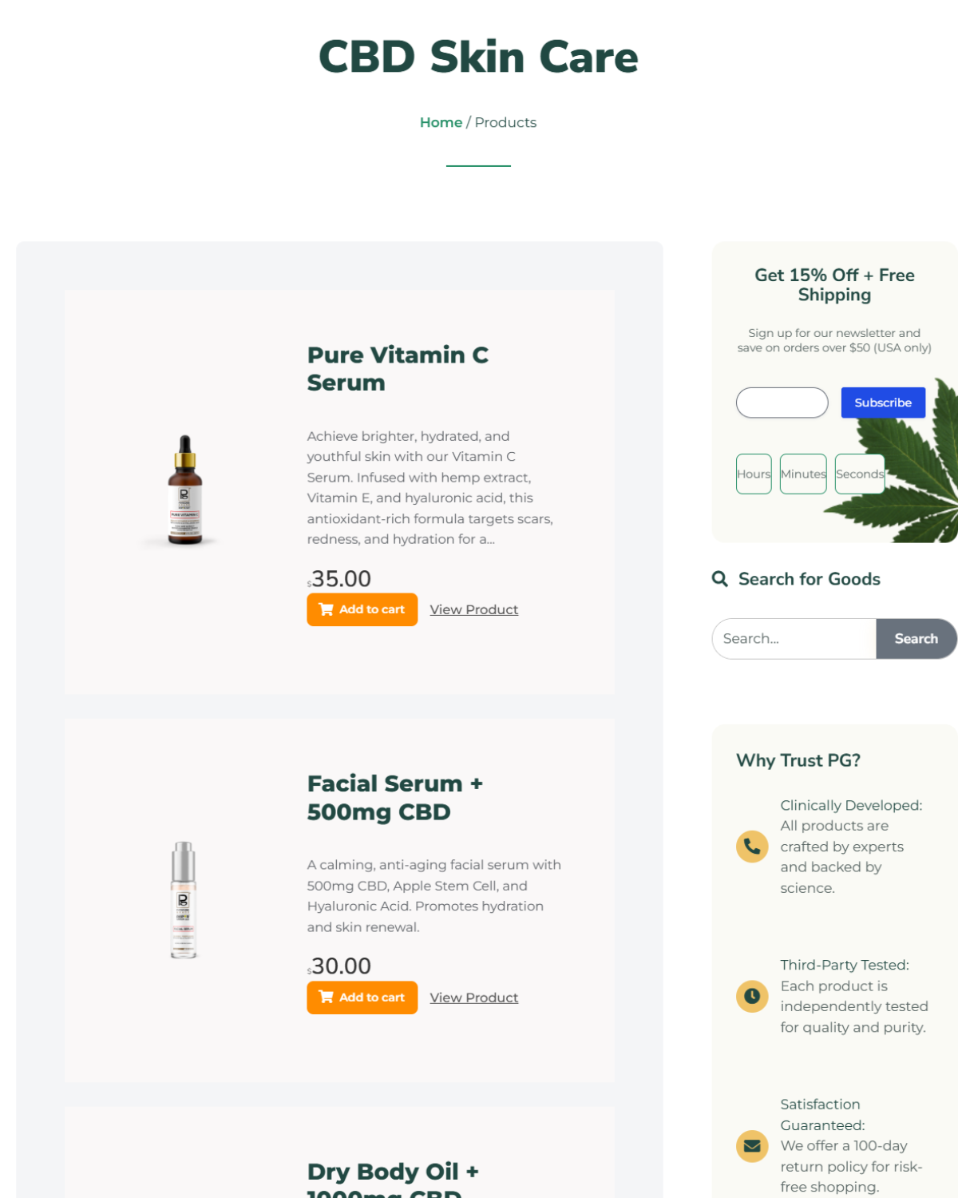View Product for Facial Serum + 500mg CBD
Image resolution: width=958 pixels, height=1198 pixels.
coord(474,998)
